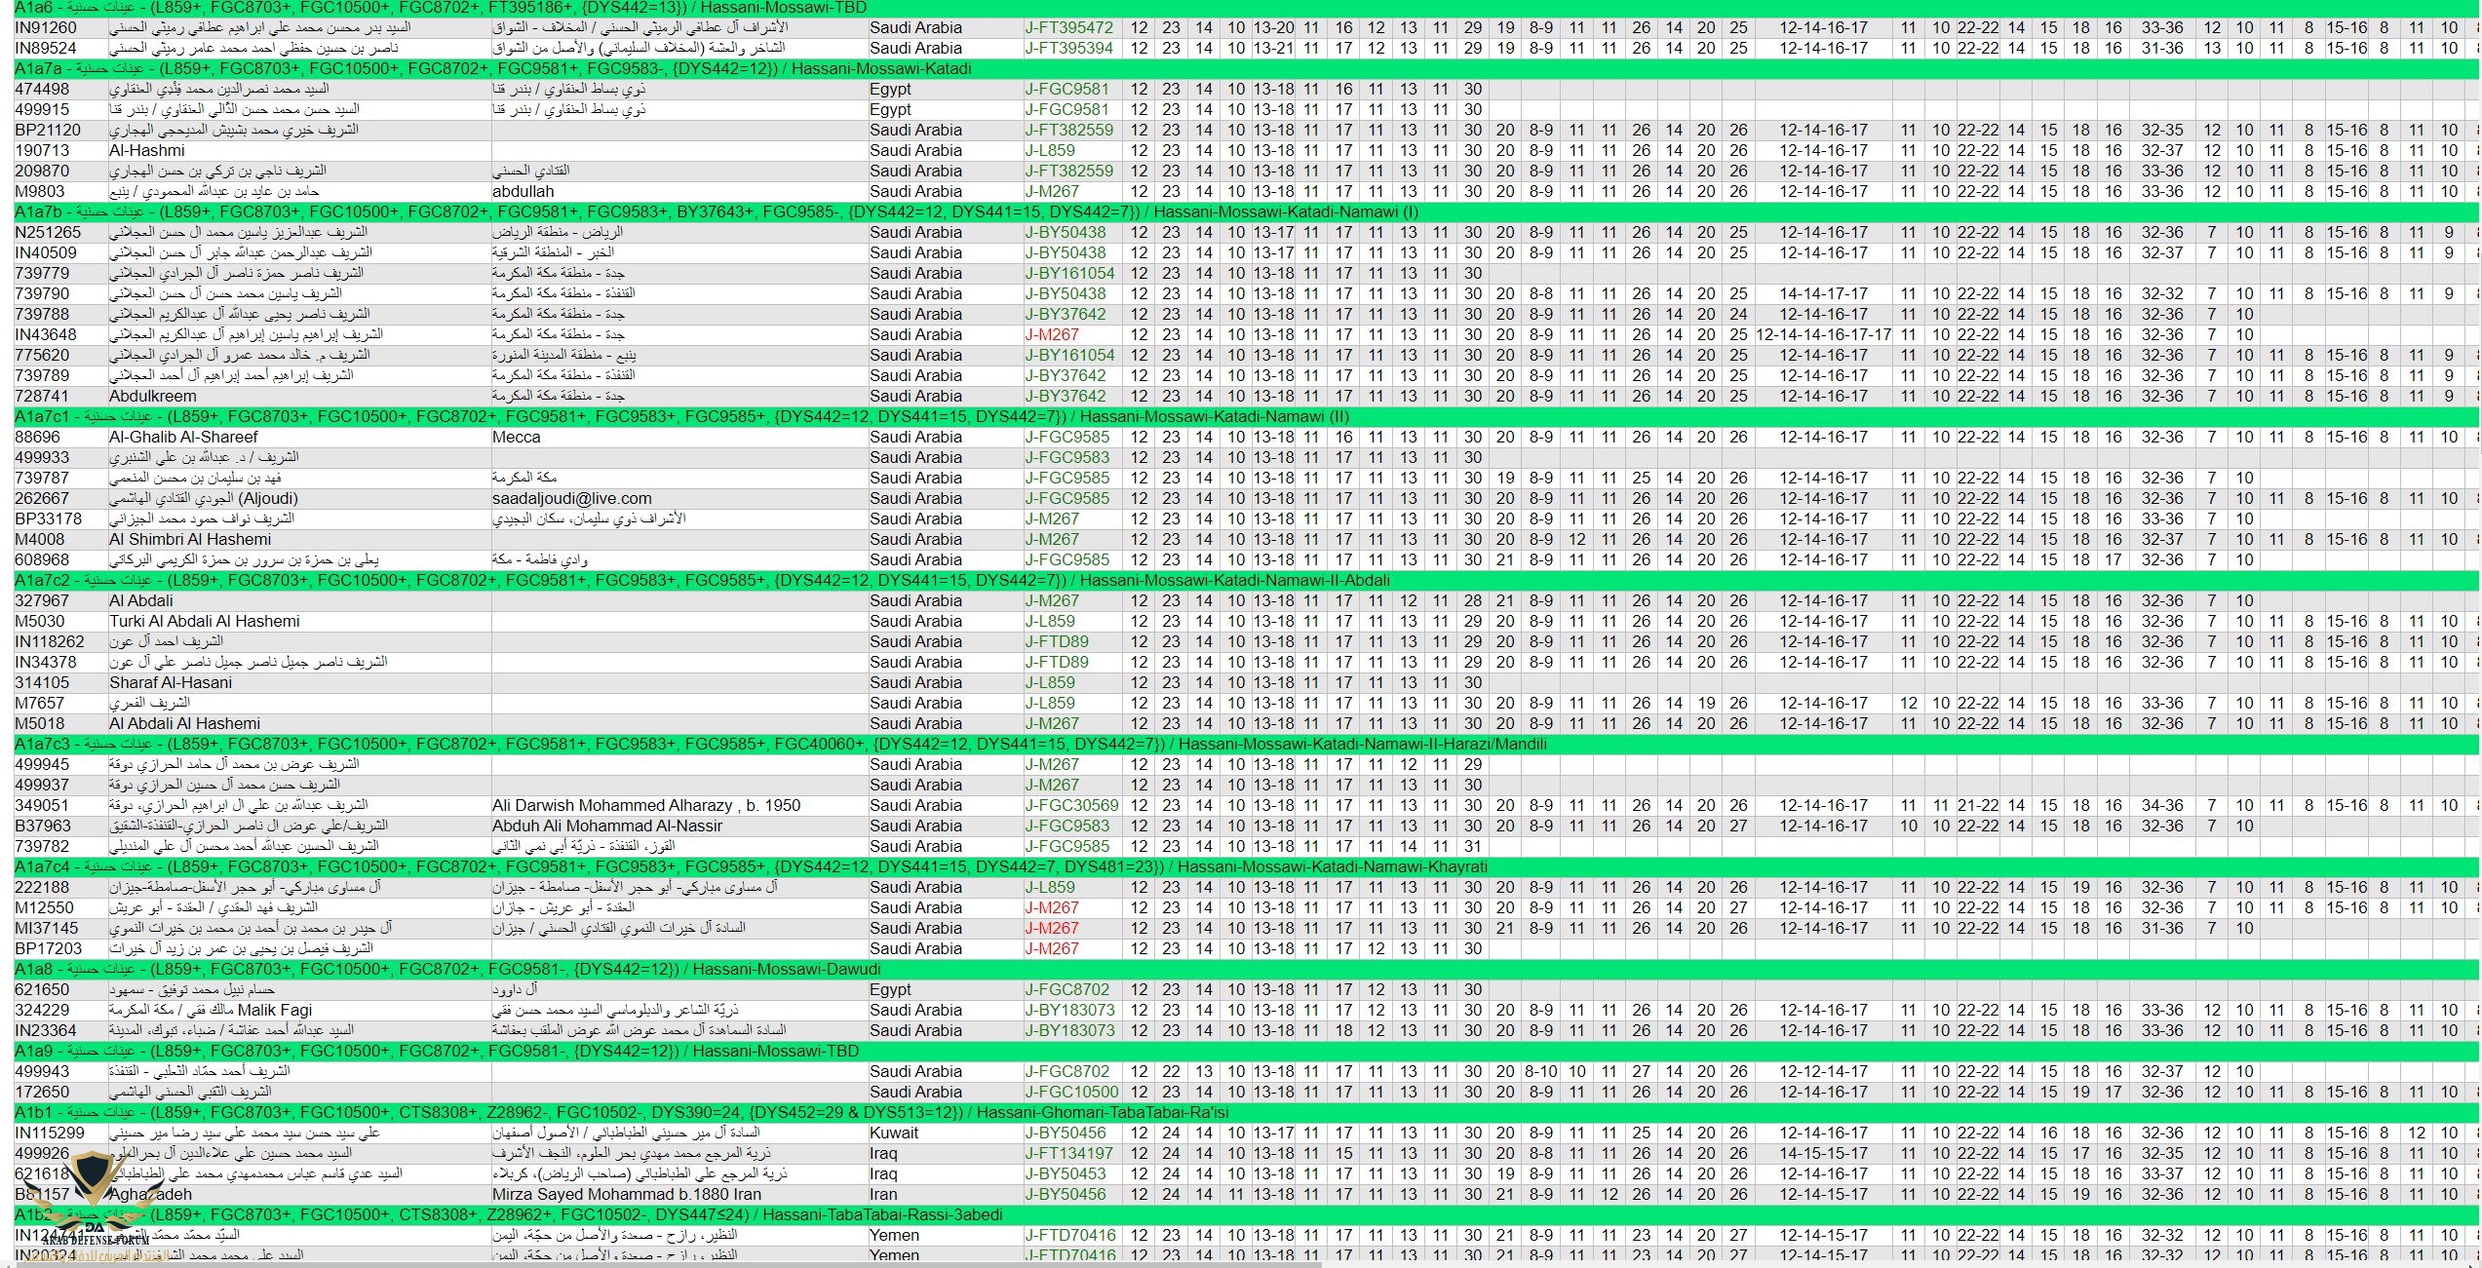Open J-FGC8702 link in row 621650
The image size is (2482, 1268).
(x=1066, y=989)
